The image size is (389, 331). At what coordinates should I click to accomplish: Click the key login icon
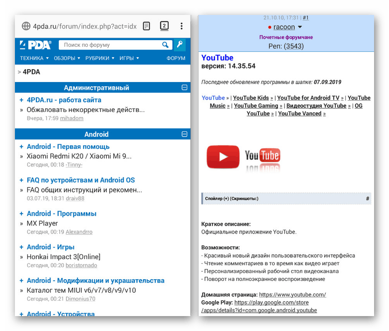tap(180, 45)
